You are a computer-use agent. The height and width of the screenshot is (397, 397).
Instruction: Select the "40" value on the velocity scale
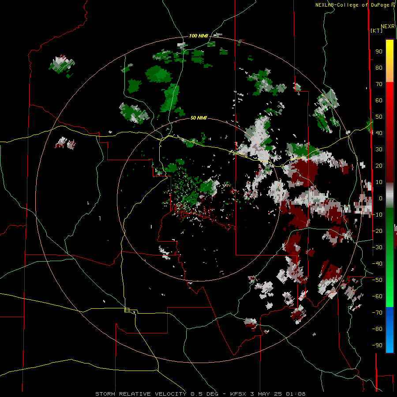[379, 133]
